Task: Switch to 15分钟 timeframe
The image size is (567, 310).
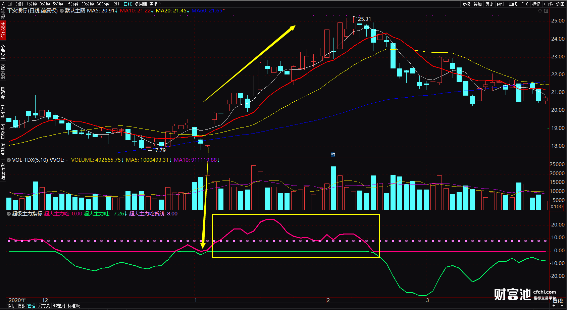Action: (72, 4)
